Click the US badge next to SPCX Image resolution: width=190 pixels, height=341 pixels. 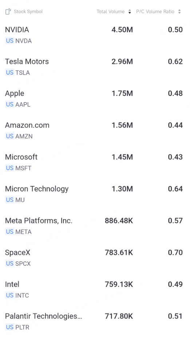pyautogui.click(x=10, y=263)
